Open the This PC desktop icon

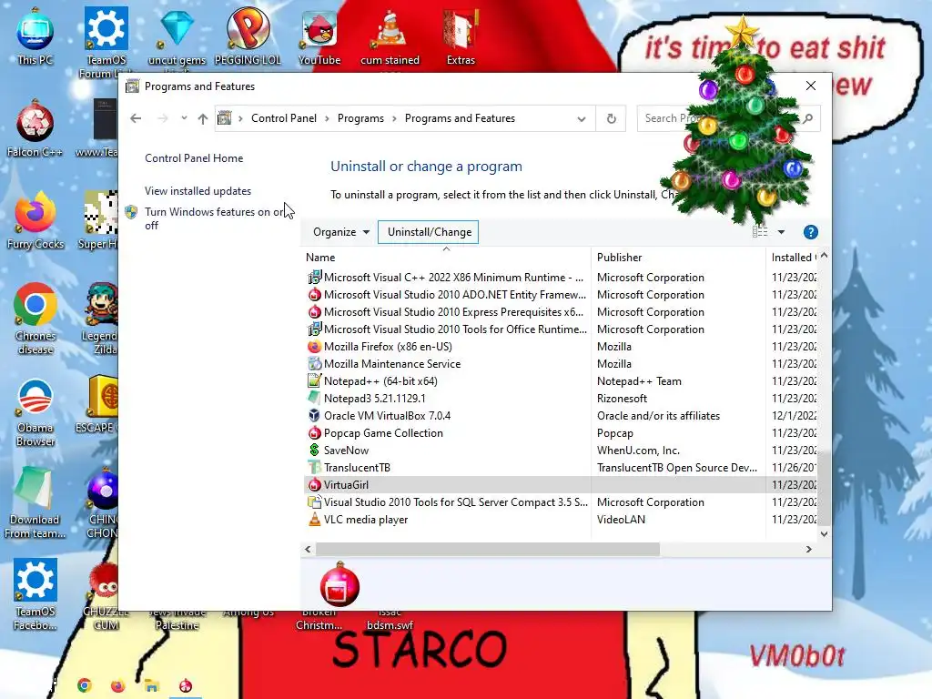tap(35, 36)
